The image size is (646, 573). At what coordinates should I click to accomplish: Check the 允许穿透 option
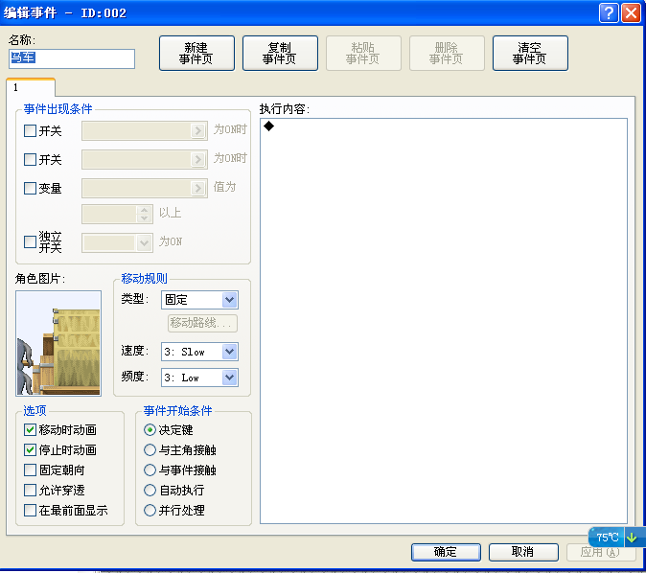click(30, 491)
